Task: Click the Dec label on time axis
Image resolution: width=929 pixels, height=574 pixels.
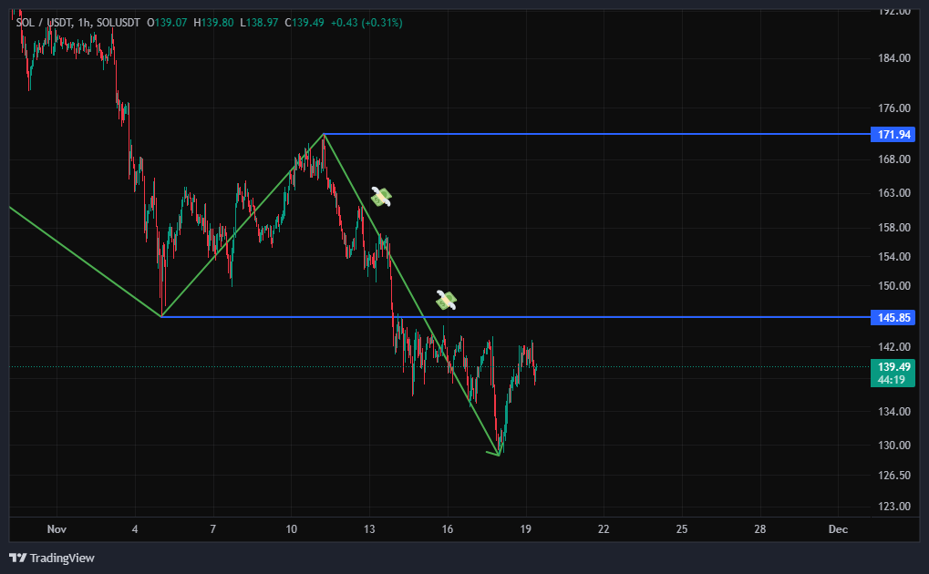Action: [838, 529]
